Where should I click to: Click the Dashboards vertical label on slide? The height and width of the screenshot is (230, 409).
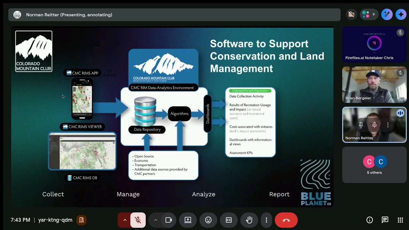(x=208, y=114)
